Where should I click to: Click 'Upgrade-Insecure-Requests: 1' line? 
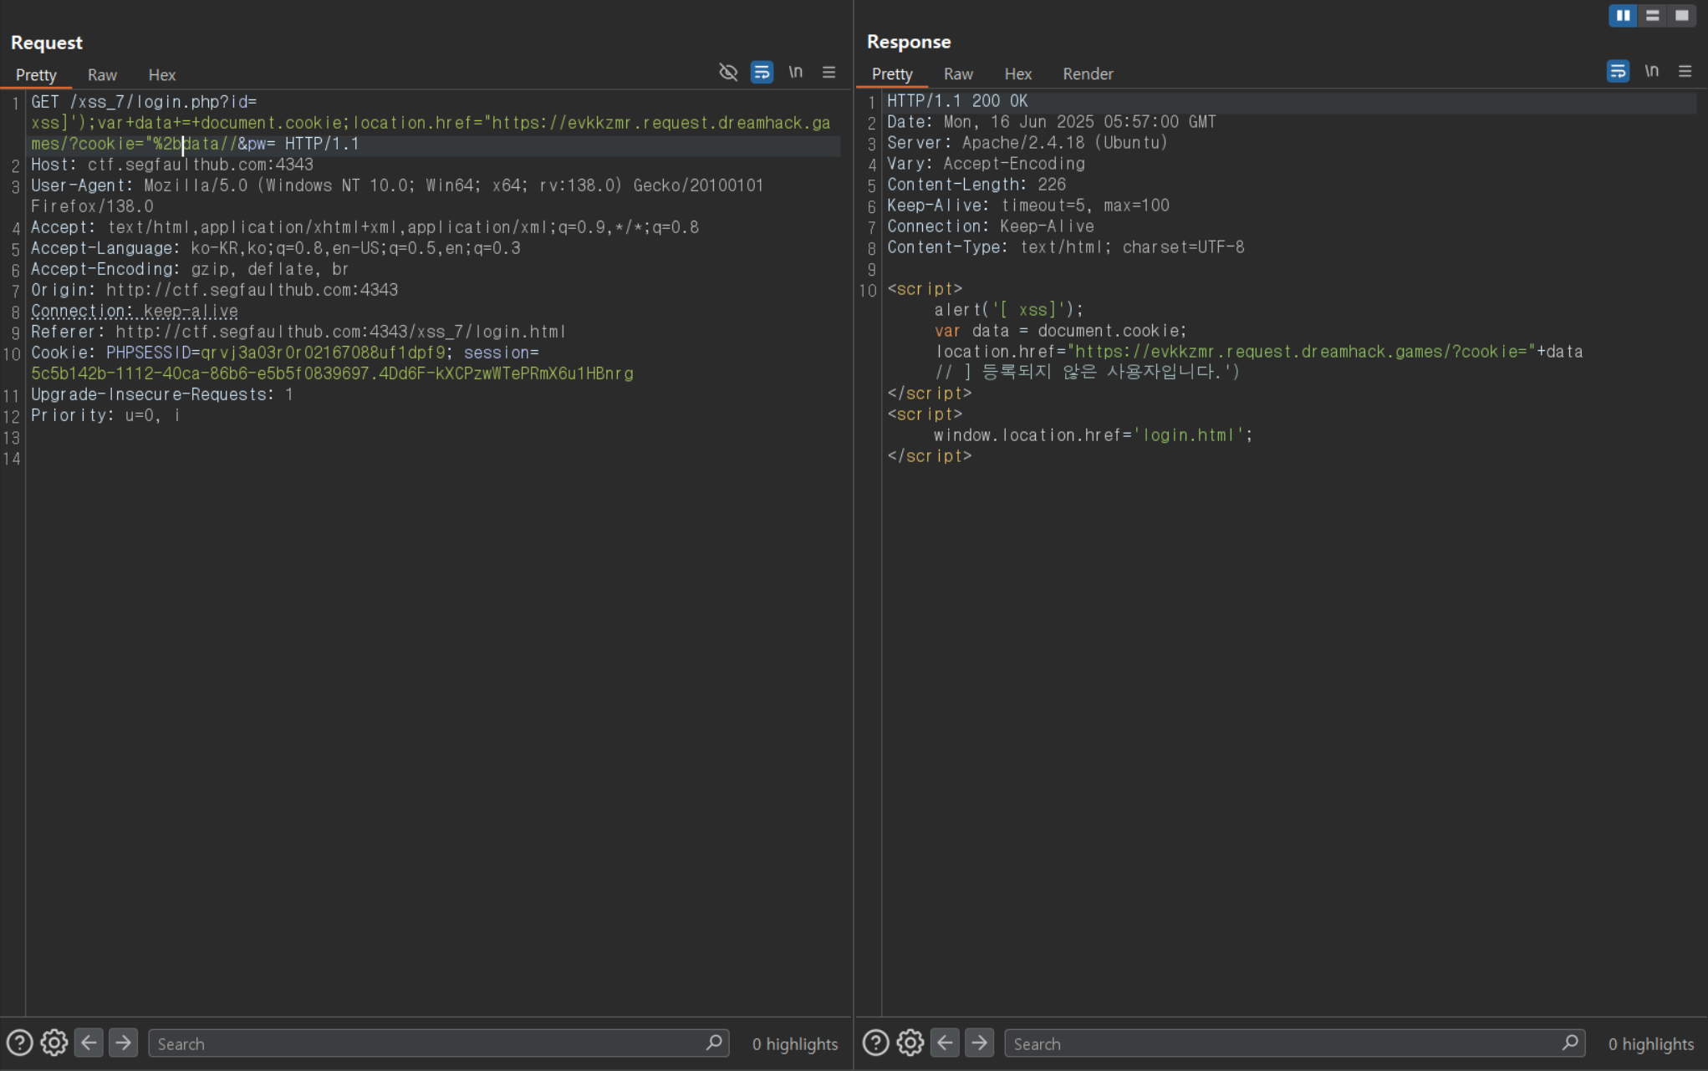tap(162, 394)
